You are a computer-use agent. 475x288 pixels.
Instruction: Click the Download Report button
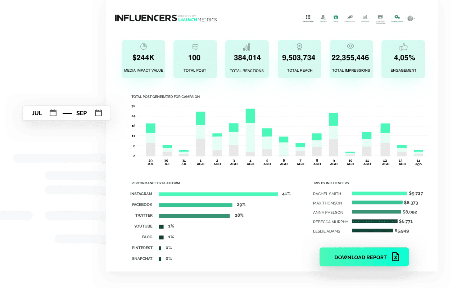[363, 257]
